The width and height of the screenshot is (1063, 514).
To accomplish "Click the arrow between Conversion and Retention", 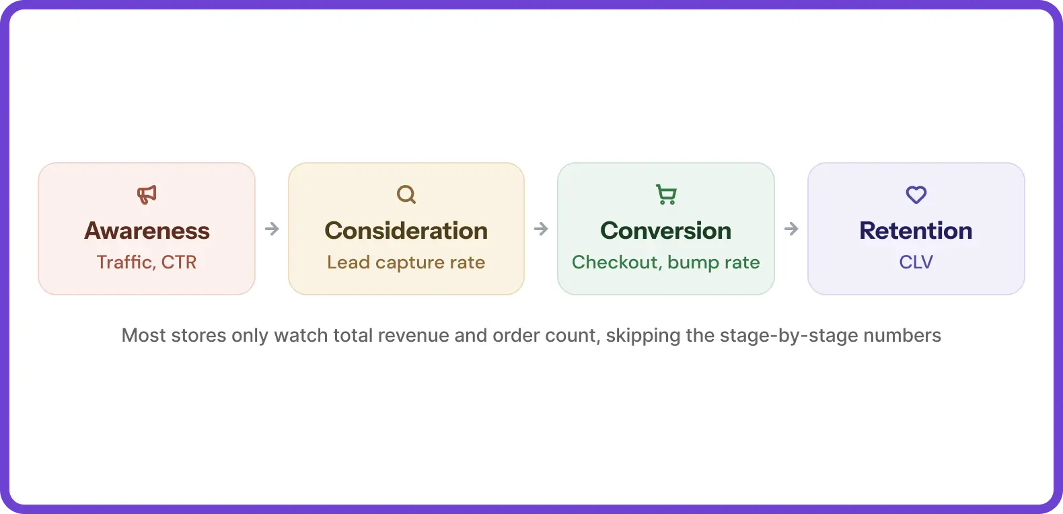I will coord(791,229).
